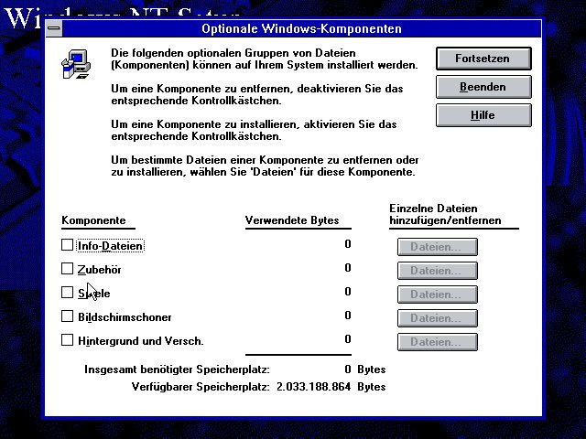The height and width of the screenshot is (439, 586).
Task: Check the Zubehör component box
Action: click(x=67, y=269)
